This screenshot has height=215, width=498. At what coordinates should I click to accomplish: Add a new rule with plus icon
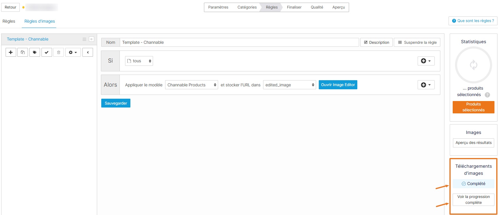click(11, 52)
